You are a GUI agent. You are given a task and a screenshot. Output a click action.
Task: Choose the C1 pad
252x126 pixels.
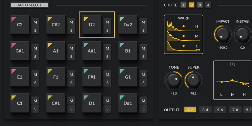tap(20, 103)
